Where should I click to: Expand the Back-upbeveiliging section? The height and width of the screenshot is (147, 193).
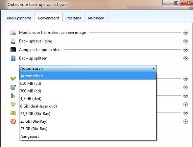(185, 41)
